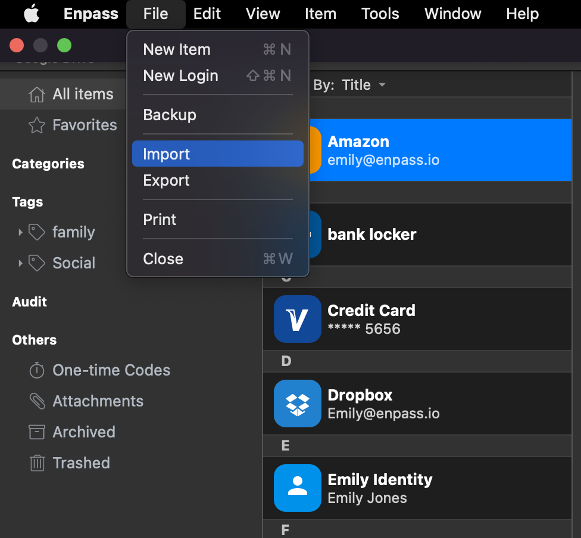
Task: Click the green window zoom button
Action: pyautogui.click(x=64, y=46)
